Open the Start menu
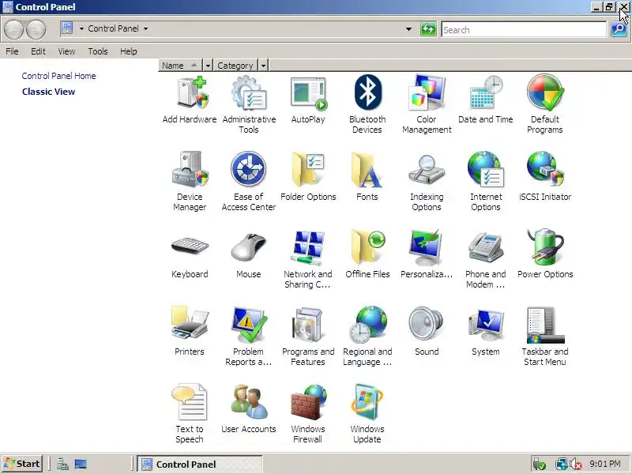 click(x=22, y=464)
